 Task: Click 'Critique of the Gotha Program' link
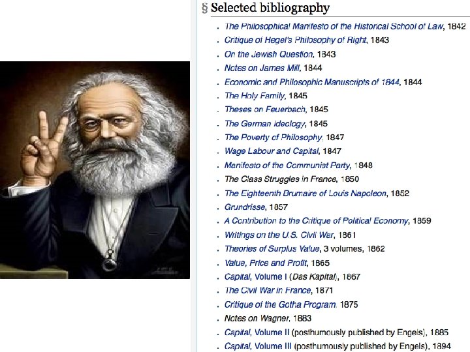click(x=280, y=304)
